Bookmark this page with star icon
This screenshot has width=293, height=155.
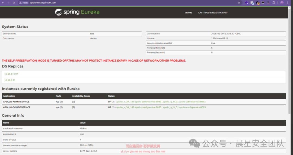point(239,3)
